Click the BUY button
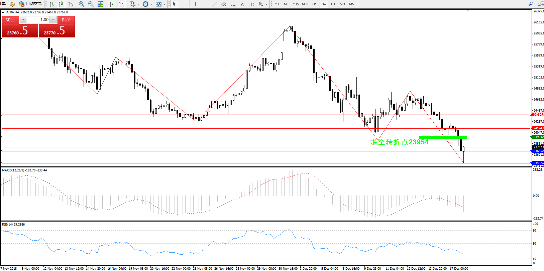This screenshot has width=544, height=271. click(x=66, y=20)
